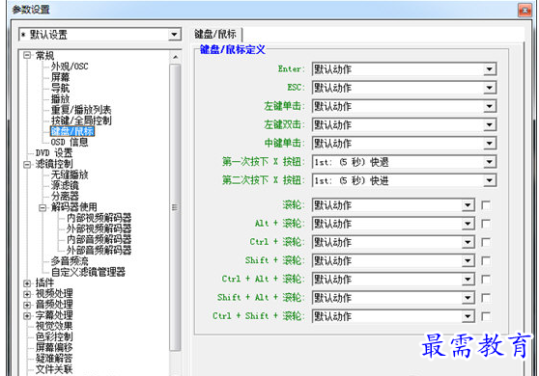Tick the checkbox beside Ctrl + Alt + 滚轮

(x=486, y=280)
